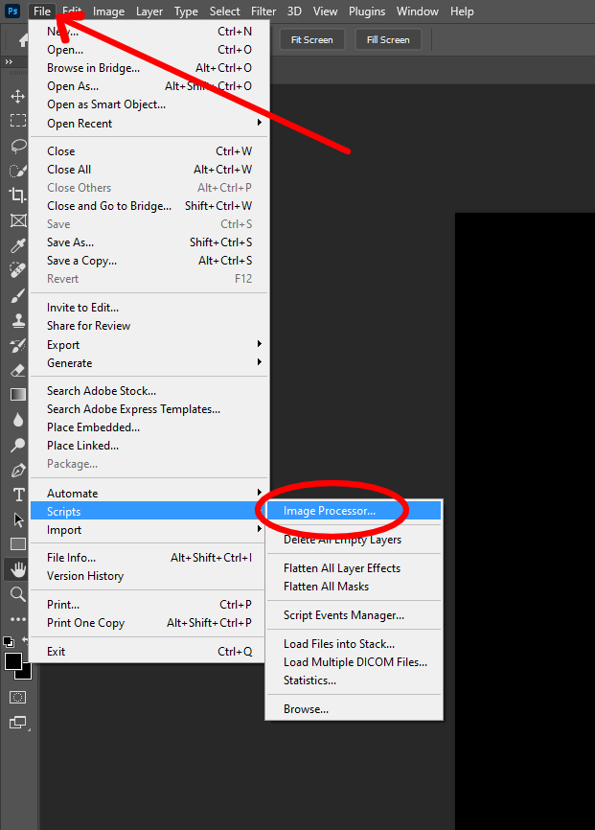Choose Statistics in Scripts submenu
This screenshot has height=830, width=595.
click(x=354, y=680)
